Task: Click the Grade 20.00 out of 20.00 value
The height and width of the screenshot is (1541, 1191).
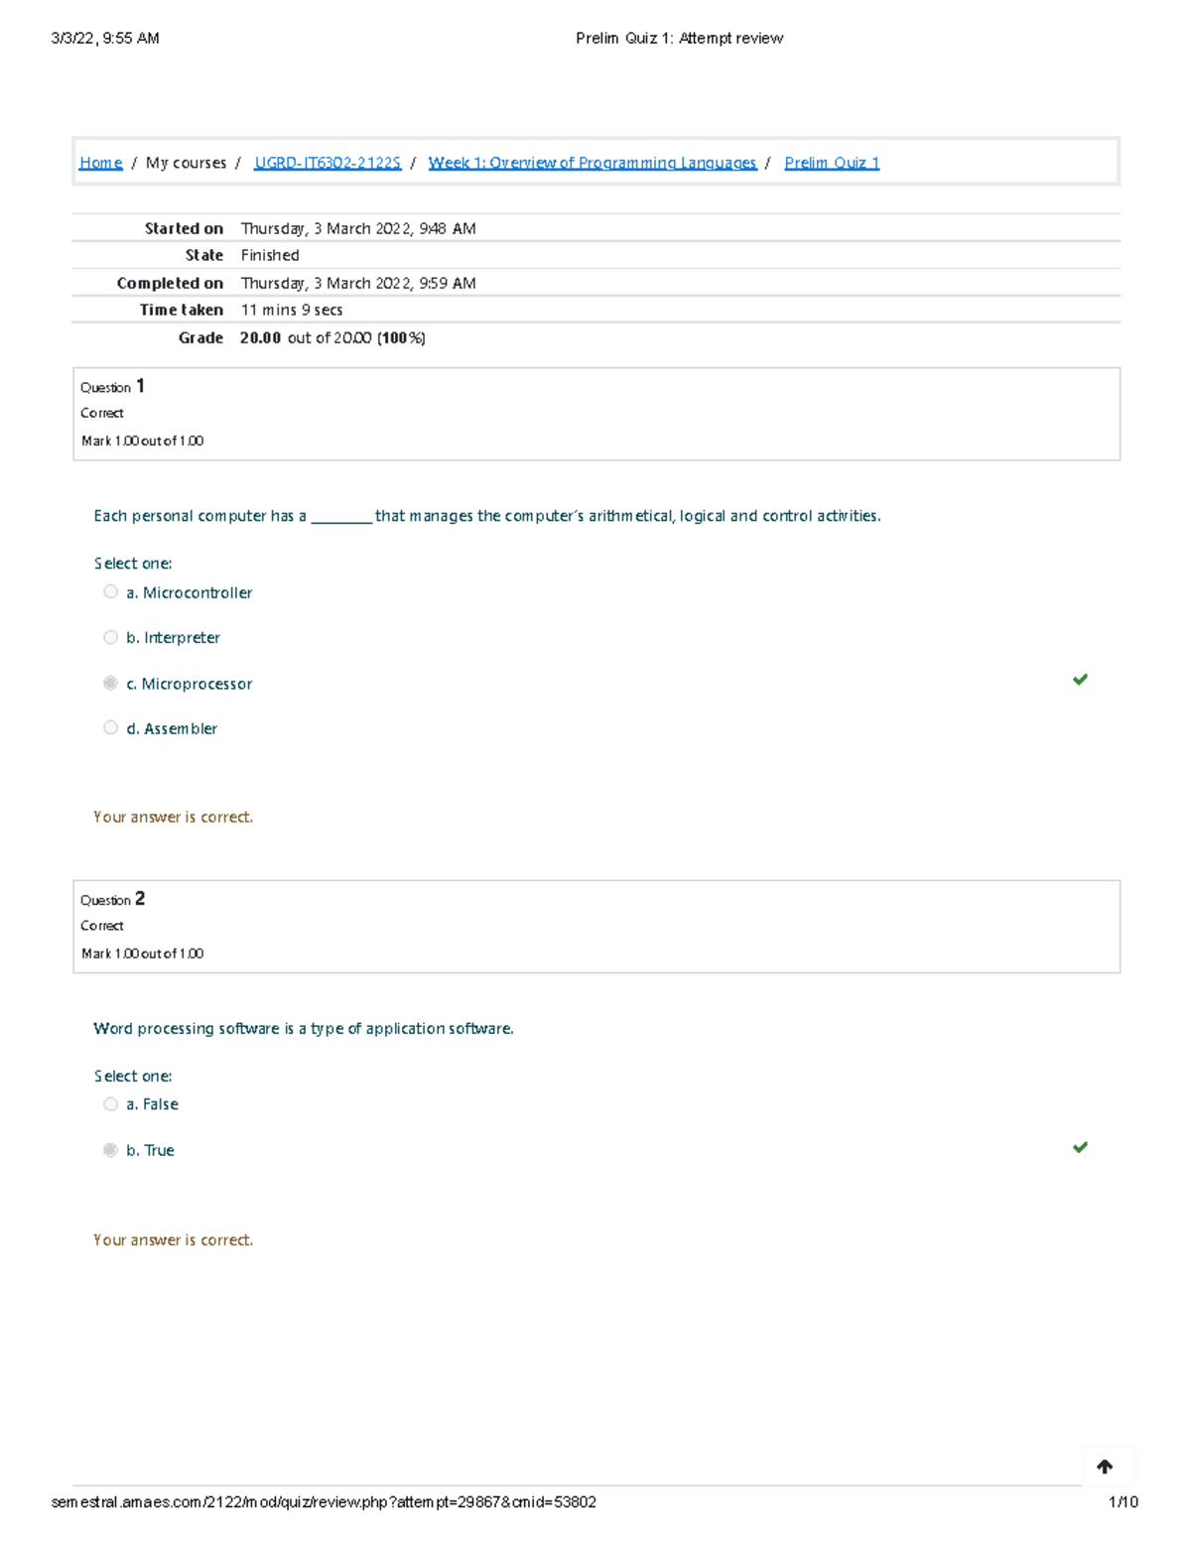Action: click(332, 338)
